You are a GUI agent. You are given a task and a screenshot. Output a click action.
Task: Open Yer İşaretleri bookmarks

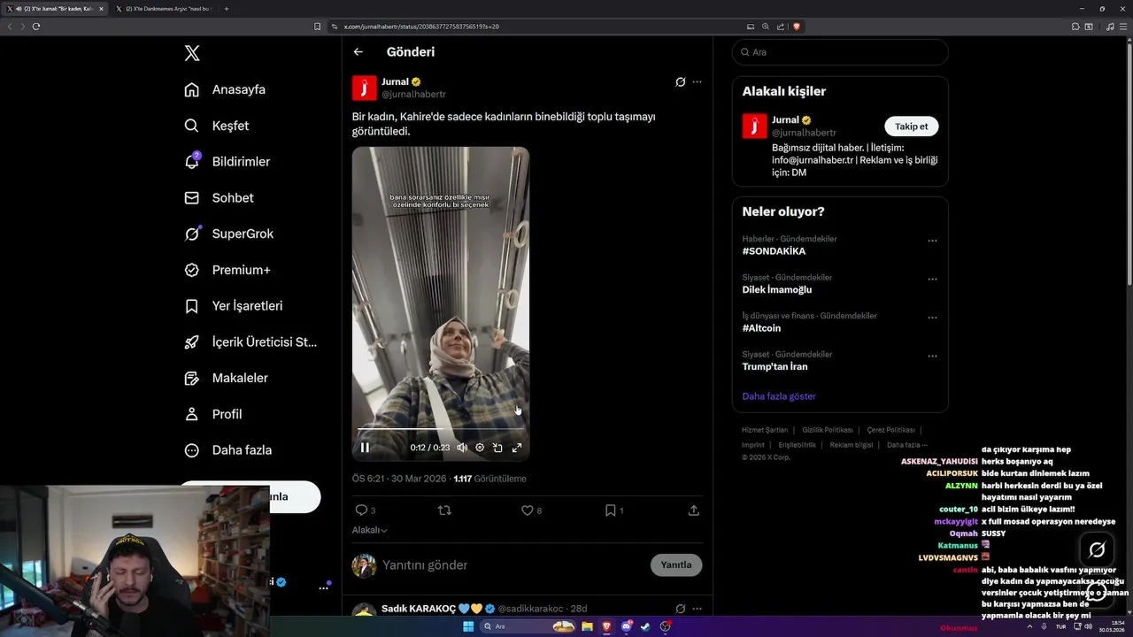tap(233, 306)
